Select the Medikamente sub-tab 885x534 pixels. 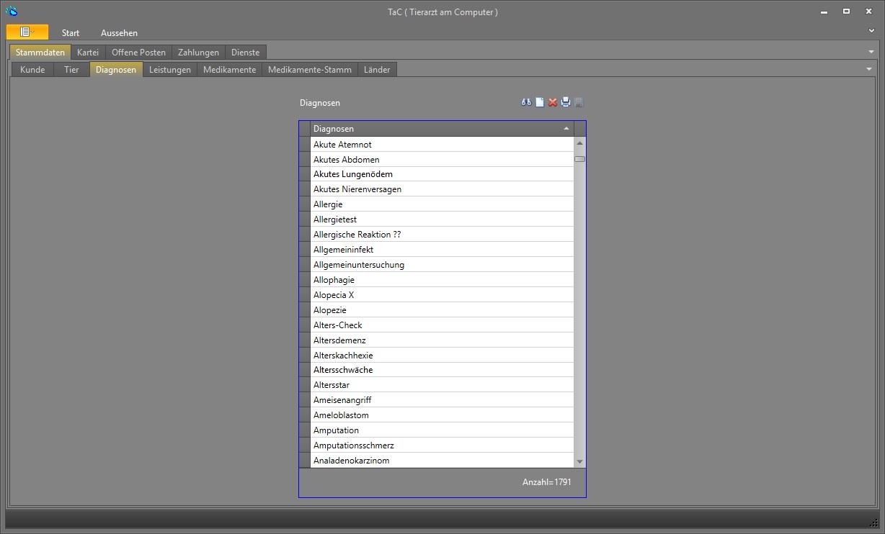[229, 70]
